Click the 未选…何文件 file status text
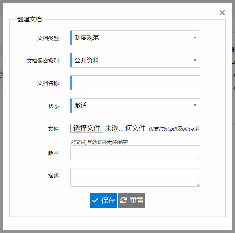The width and height of the screenshot is (235, 233). [x=125, y=128]
